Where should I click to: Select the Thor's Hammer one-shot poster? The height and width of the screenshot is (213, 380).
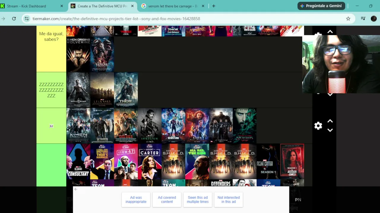[x=102, y=162]
